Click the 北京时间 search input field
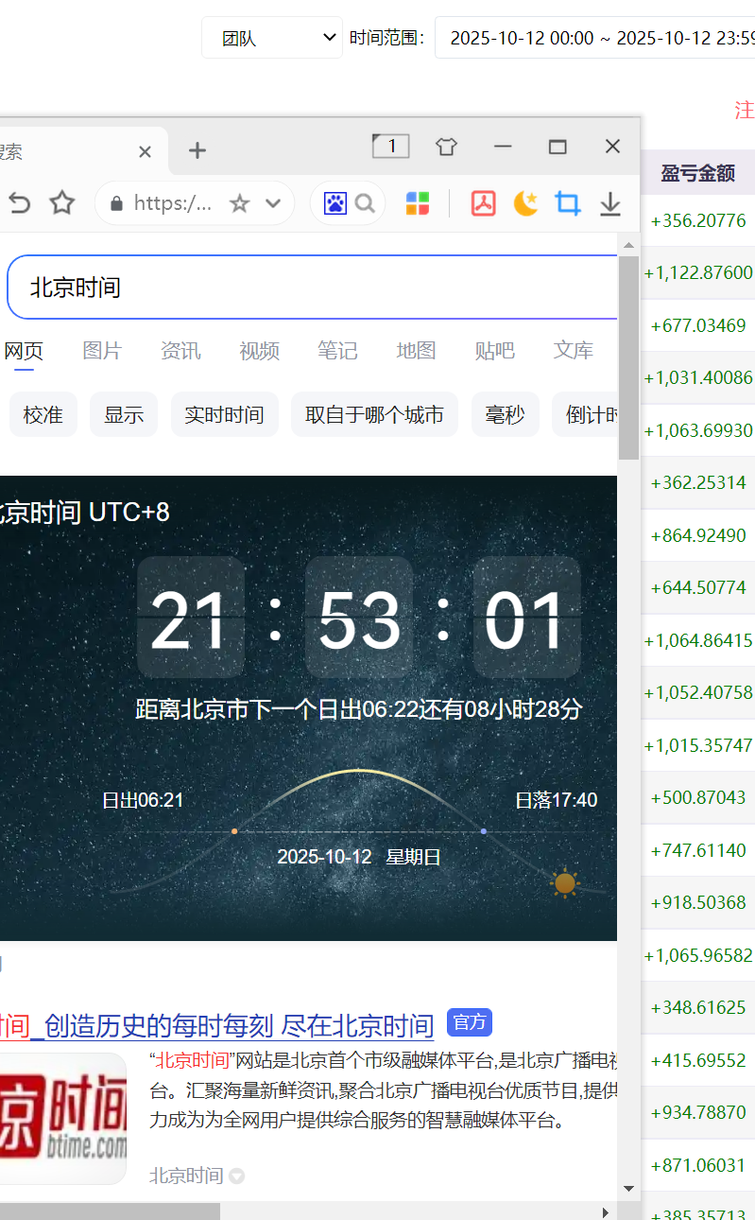The image size is (755, 1220). point(312,288)
